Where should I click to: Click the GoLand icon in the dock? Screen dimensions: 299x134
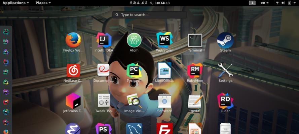pyautogui.click(x=6, y=52)
